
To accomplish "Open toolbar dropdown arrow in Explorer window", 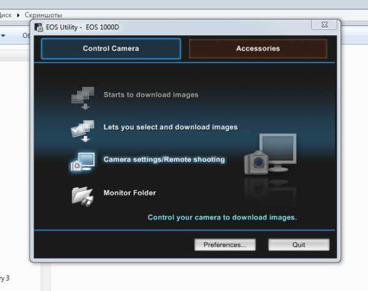I will [3, 36].
